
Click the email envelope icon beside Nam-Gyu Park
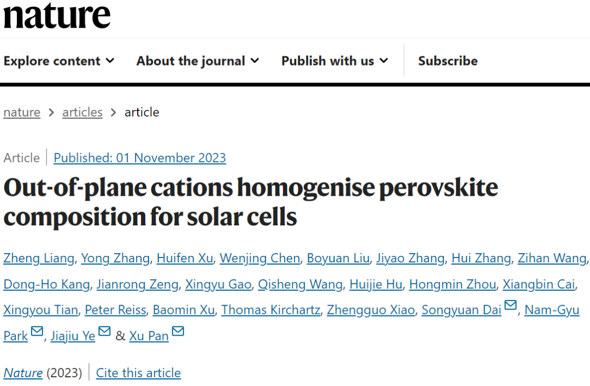[x=37, y=331]
